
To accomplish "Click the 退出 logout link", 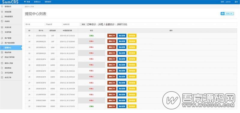I will coord(236,2).
